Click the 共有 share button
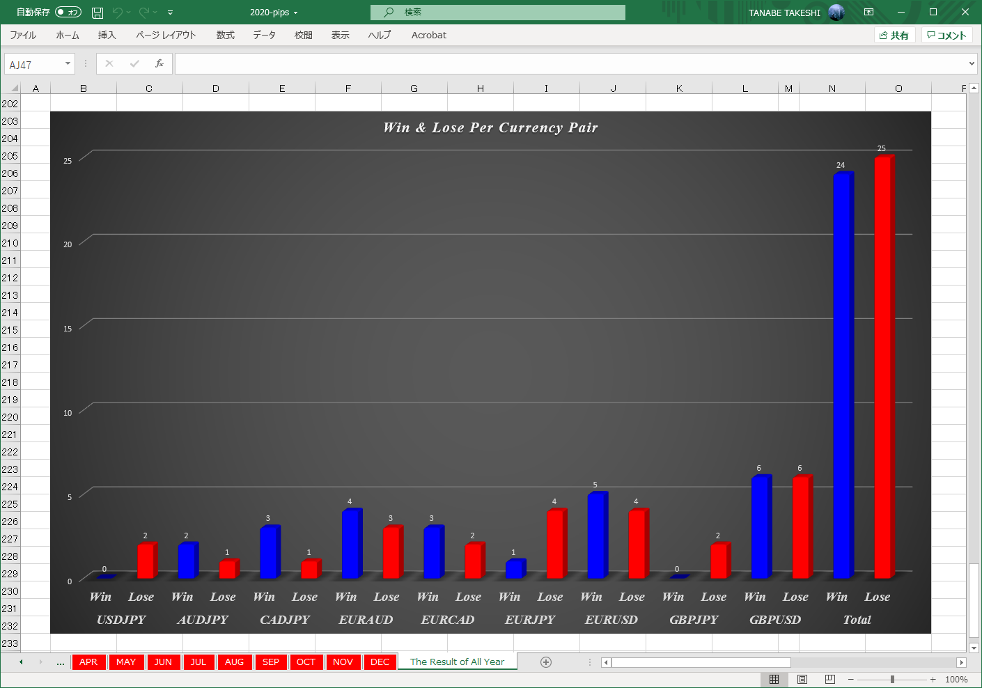This screenshot has width=982, height=688. tap(894, 35)
